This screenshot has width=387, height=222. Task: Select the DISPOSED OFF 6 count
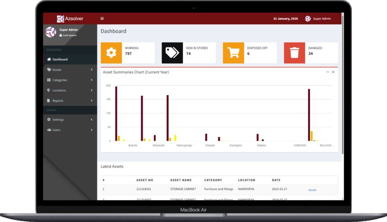[x=248, y=53]
